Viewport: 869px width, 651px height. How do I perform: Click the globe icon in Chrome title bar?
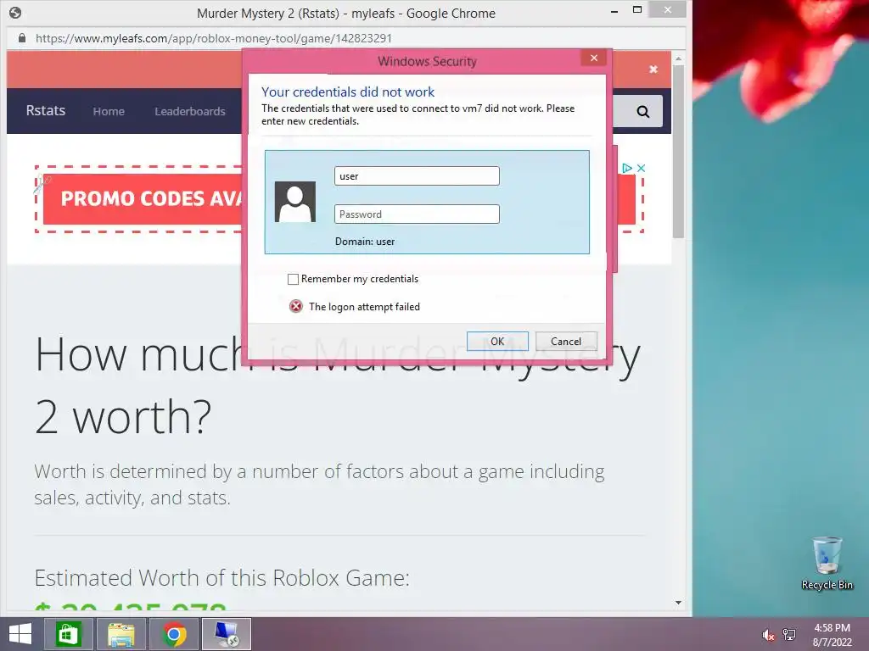point(15,13)
